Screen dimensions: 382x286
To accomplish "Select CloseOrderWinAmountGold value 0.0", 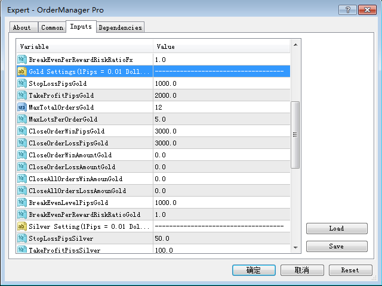I will (161, 155).
